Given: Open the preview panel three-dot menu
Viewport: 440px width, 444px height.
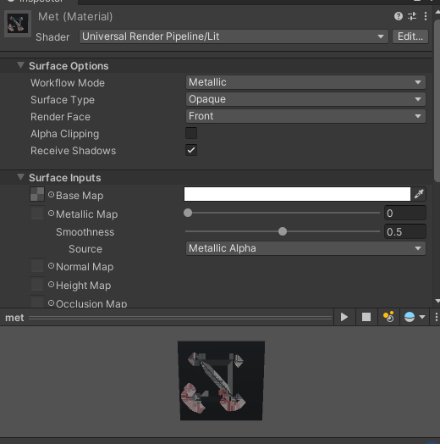Looking at the screenshot, I should point(436,317).
